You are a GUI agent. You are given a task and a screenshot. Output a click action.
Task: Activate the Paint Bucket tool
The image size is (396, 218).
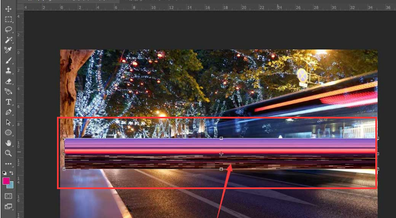(x=8, y=92)
